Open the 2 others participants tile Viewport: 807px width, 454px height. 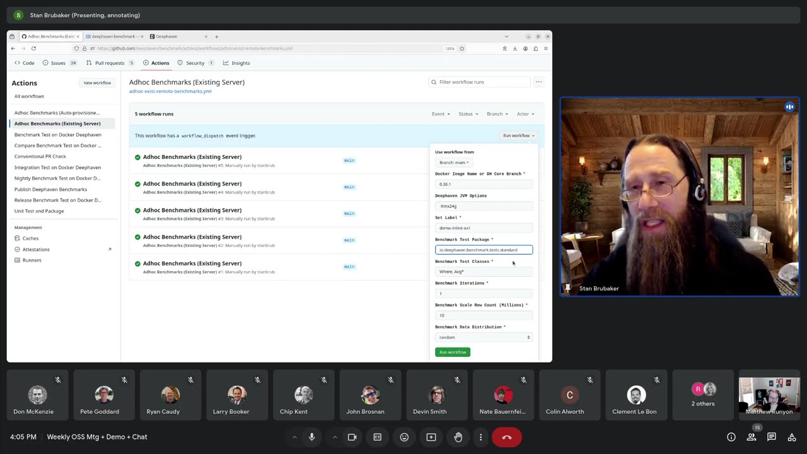tap(703, 395)
